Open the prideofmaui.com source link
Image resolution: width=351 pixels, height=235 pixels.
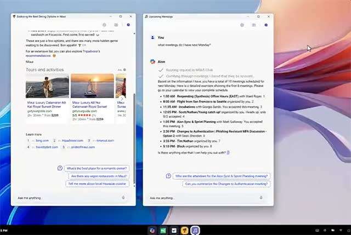pyautogui.click(x=83, y=147)
